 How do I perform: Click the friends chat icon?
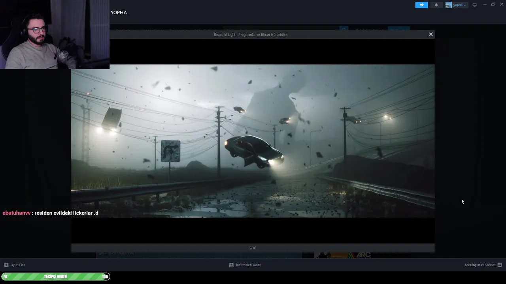click(500, 265)
